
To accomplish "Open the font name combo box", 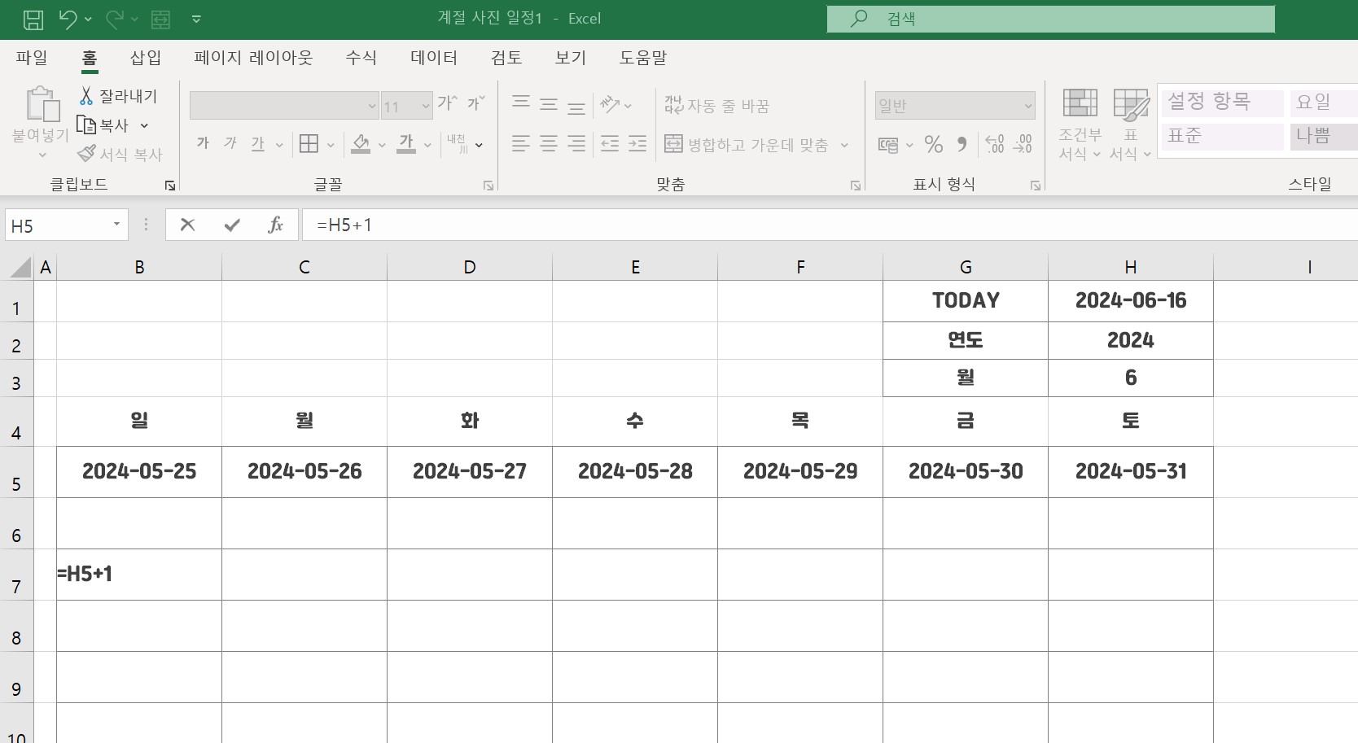I will (284, 106).
